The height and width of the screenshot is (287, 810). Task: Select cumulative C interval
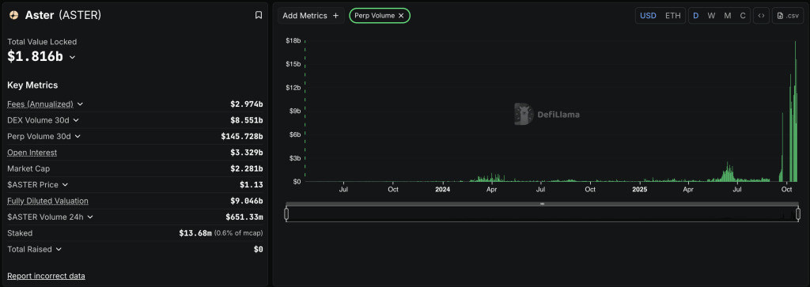coord(743,16)
